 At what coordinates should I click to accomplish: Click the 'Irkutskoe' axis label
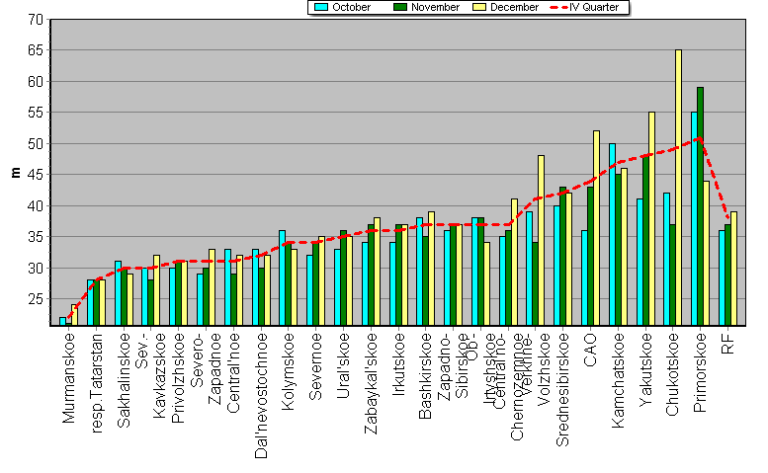pos(398,364)
